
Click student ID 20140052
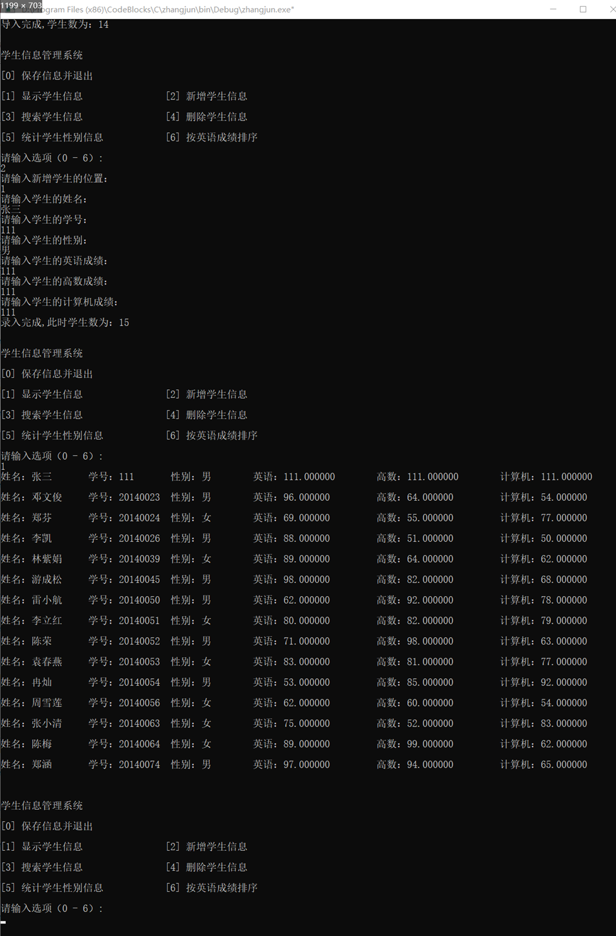coord(139,641)
